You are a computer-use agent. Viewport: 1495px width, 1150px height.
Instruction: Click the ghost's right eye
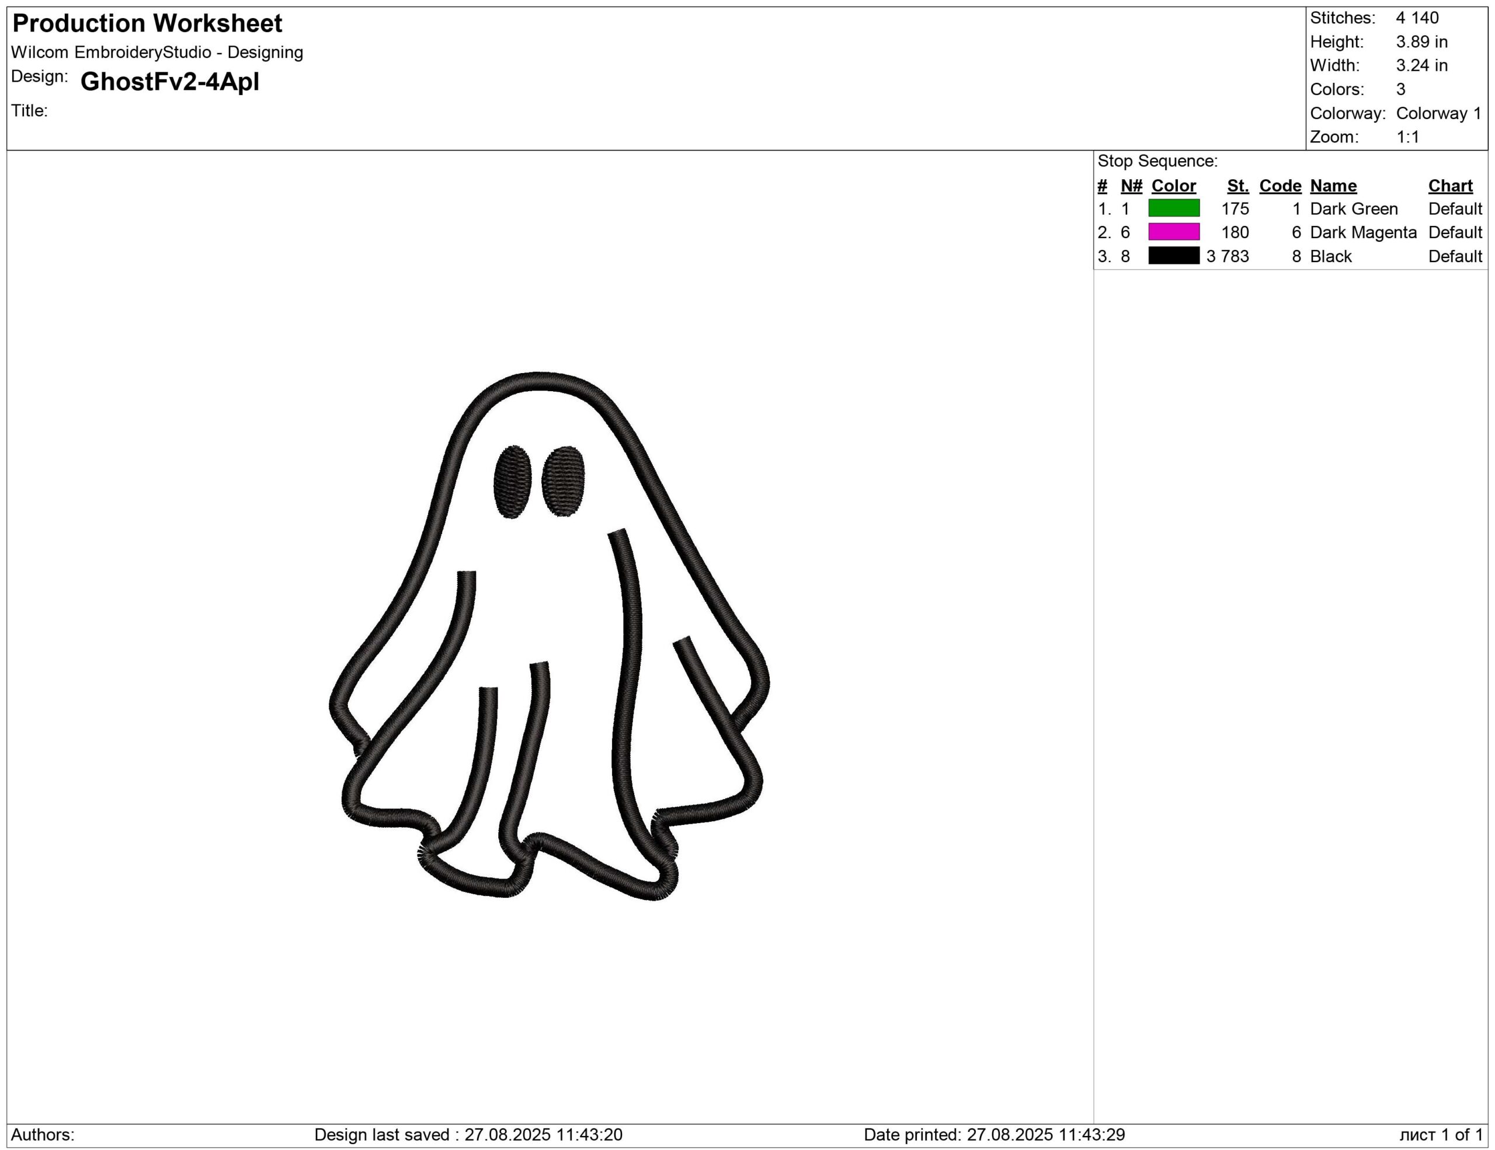pos(564,481)
